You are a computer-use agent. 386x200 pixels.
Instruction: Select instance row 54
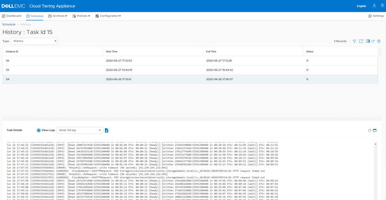click(x=190, y=79)
